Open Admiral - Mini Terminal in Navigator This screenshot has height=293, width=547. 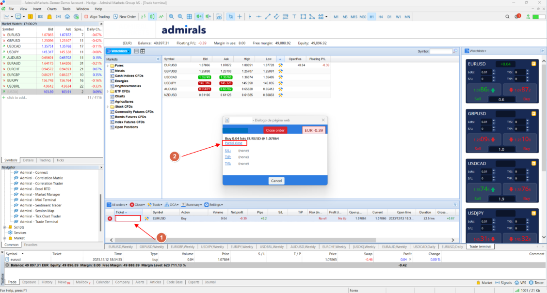coord(38,200)
